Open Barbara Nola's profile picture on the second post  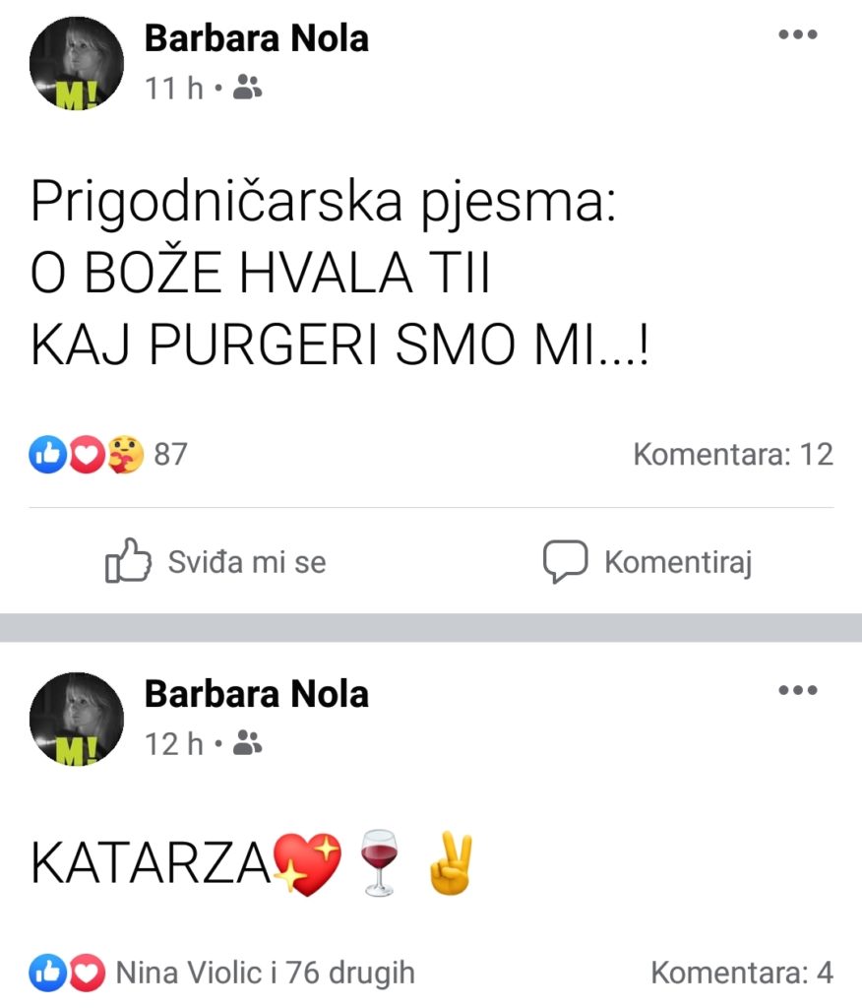77,719
